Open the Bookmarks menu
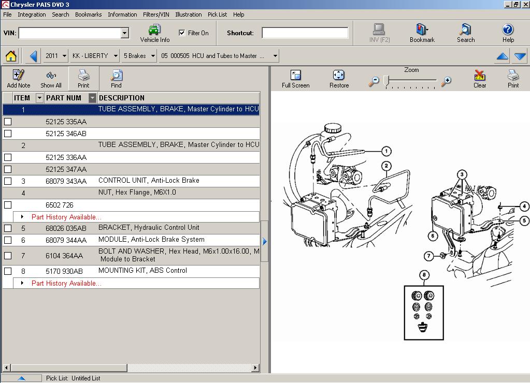The height and width of the screenshot is (383, 530). [x=88, y=14]
